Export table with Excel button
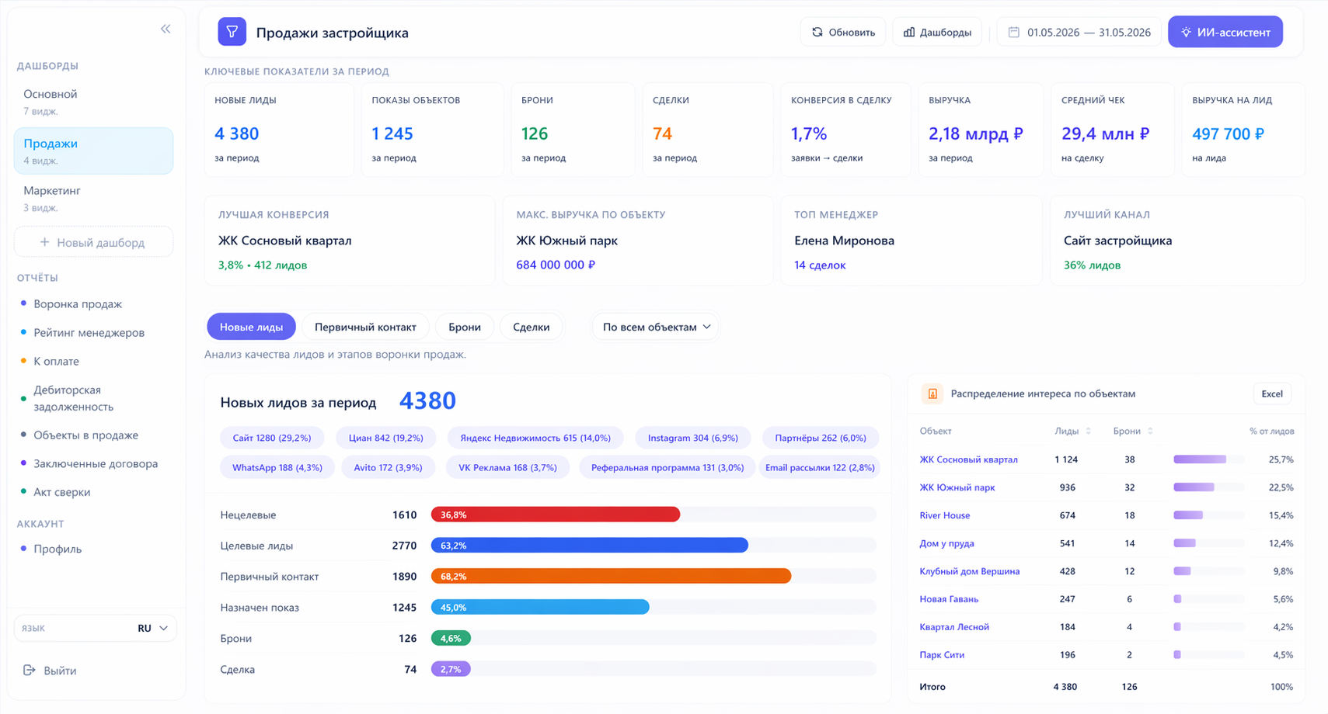The height and width of the screenshot is (714, 1328). [x=1272, y=393]
